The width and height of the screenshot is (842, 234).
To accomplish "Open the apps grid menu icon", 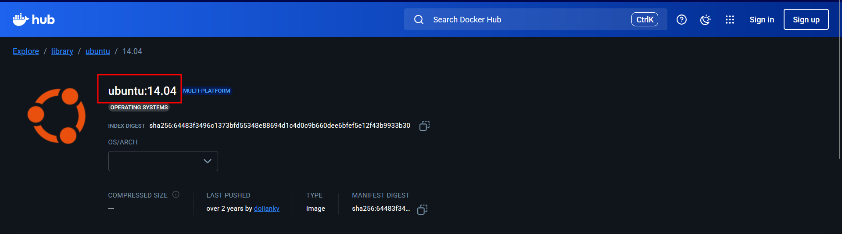I will click(x=729, y=20).
